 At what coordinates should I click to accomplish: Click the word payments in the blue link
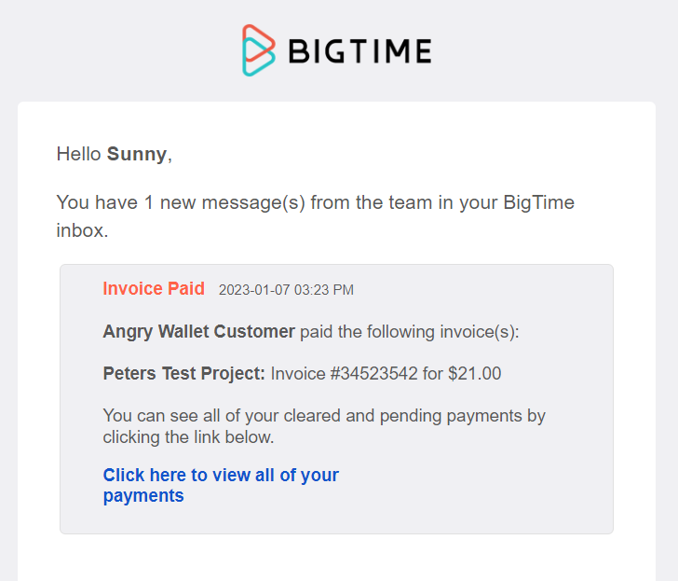coord(143,496)
